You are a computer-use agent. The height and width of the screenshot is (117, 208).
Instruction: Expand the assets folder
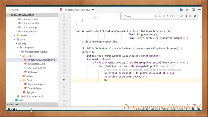[x=15, y=35]
